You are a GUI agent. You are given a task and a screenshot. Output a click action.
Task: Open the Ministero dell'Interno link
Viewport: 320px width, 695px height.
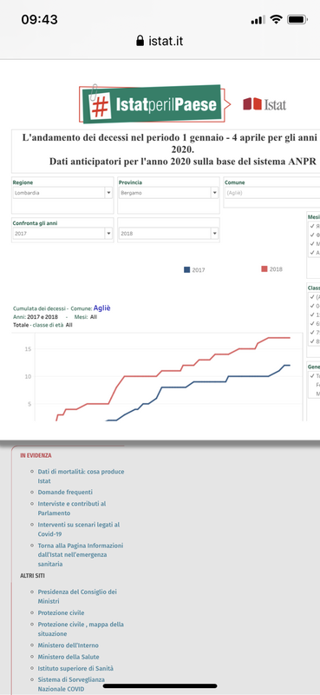pyautogui.click(x=69, y=645)
